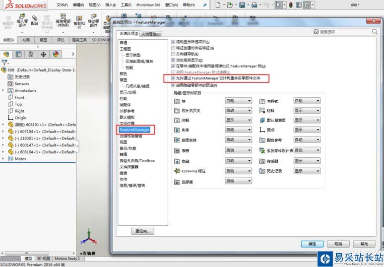Expand the Annotations tree node

[x=3, y=90]
